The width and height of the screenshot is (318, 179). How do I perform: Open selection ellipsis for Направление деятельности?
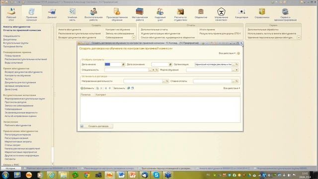pos(163,81)
